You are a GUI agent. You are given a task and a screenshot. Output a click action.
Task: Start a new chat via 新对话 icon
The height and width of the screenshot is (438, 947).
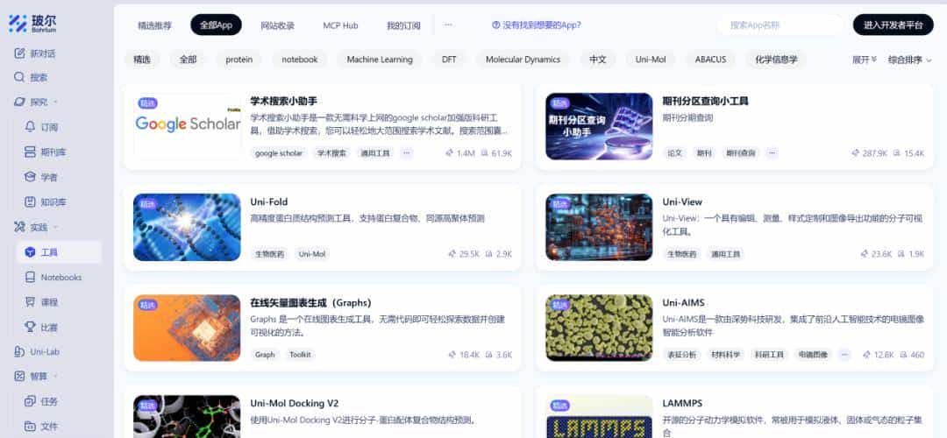pos(20,53)
